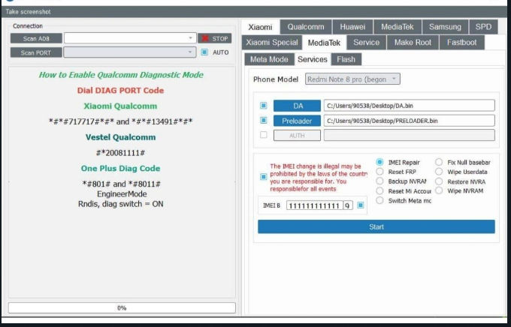
Task: Open the ADB device dropdown
Action: pos(130,38)
